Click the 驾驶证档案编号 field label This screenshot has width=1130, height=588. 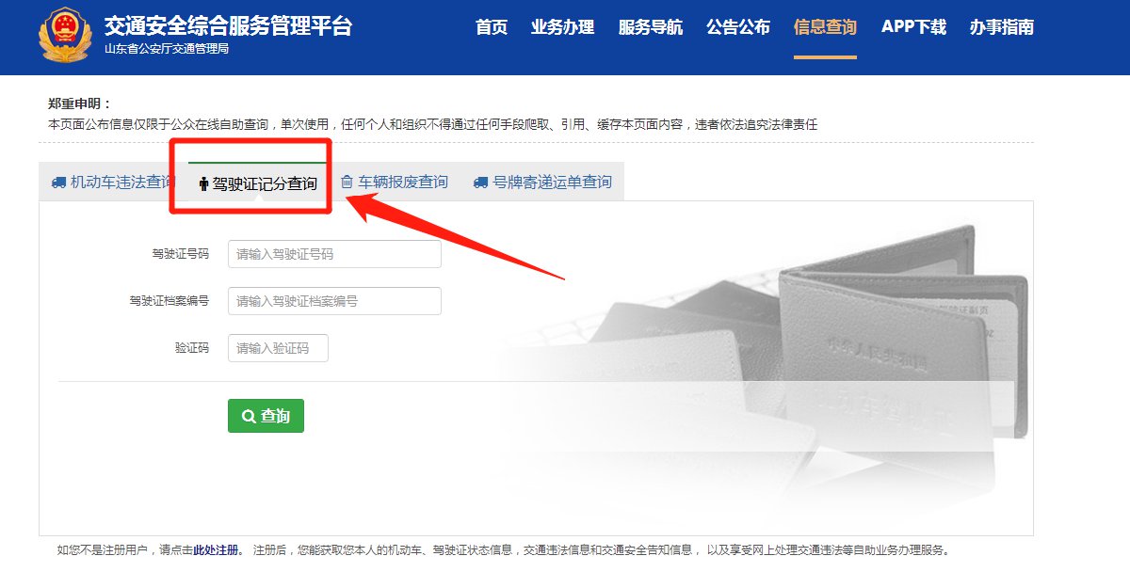point(169,301)
